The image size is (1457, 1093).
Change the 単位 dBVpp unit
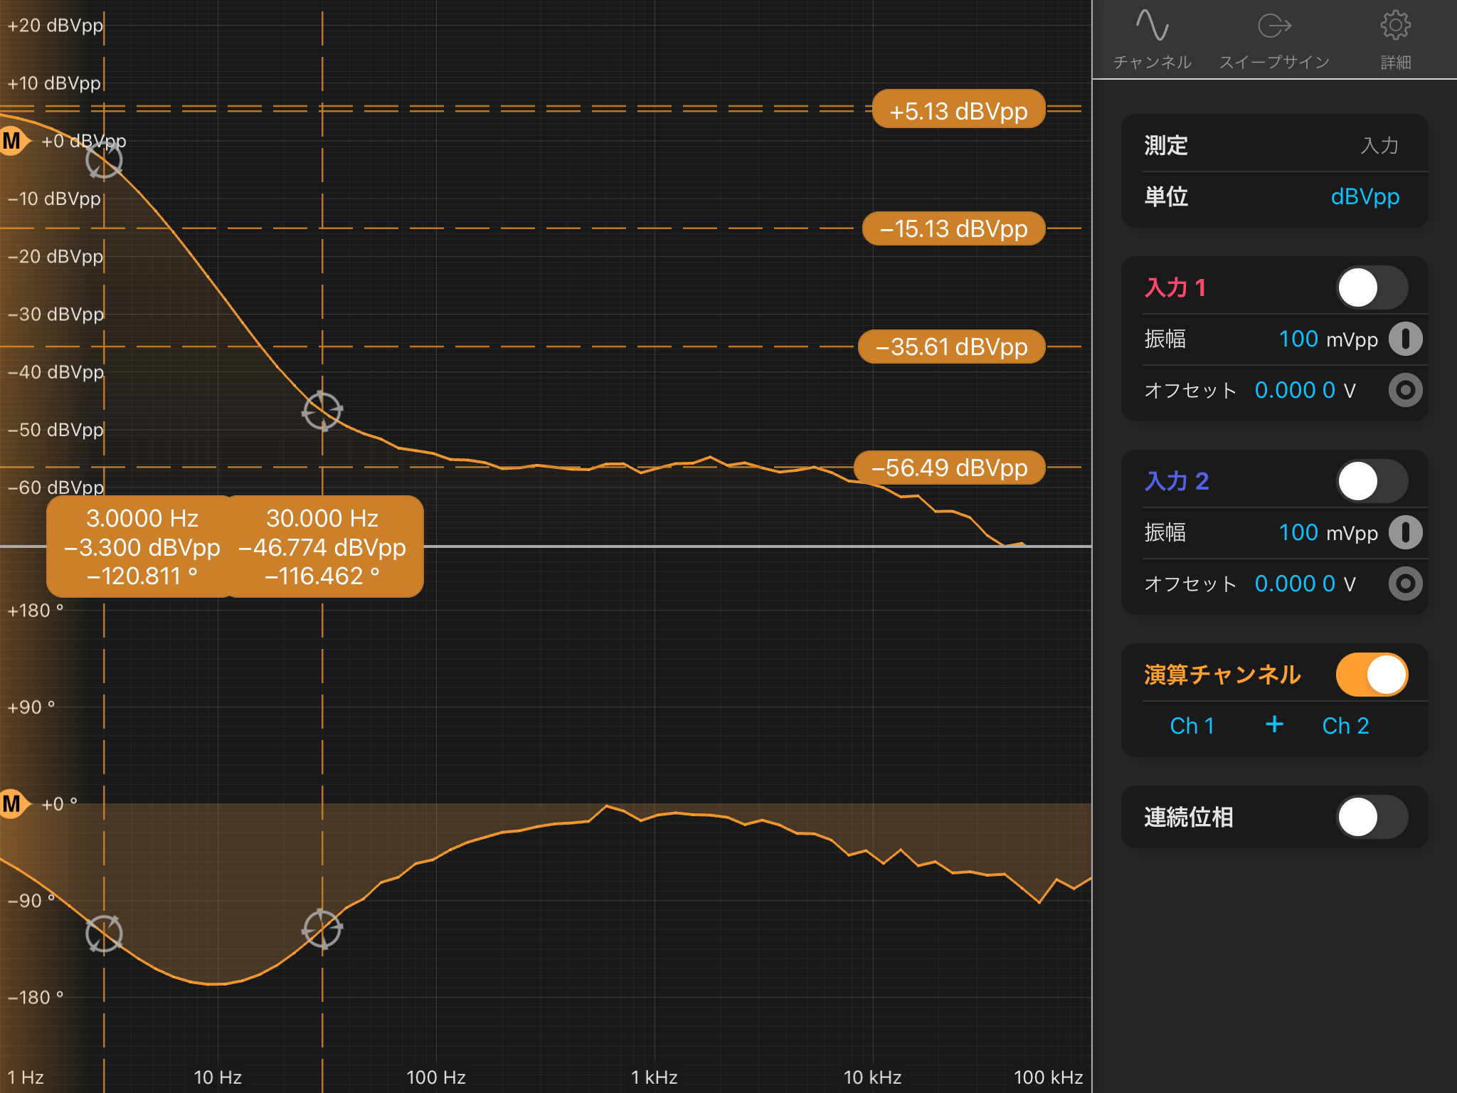pyautogui.click(x=1365, y=196)
